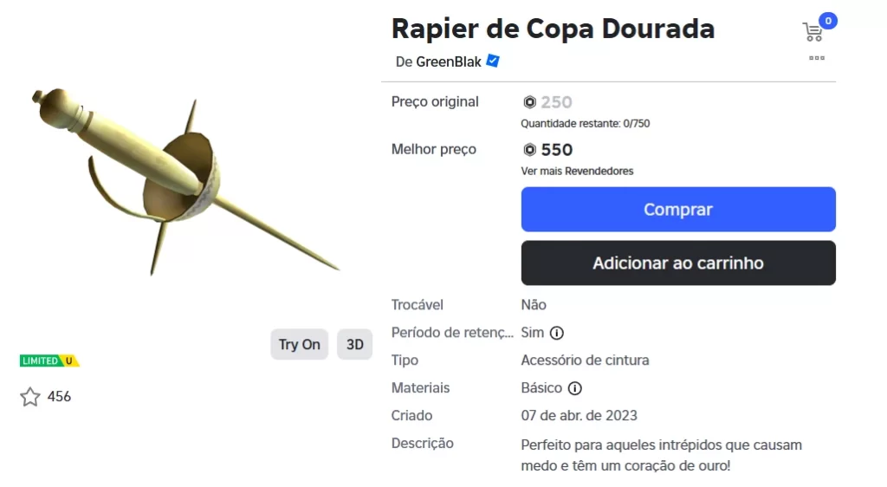This screenshot has height=487, width=887.
Task: Click Adicionar ao carrinho button
Action: click(677, 263)
